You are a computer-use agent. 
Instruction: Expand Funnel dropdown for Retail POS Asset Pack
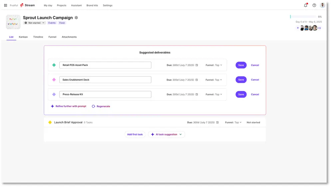coord(214,65)
